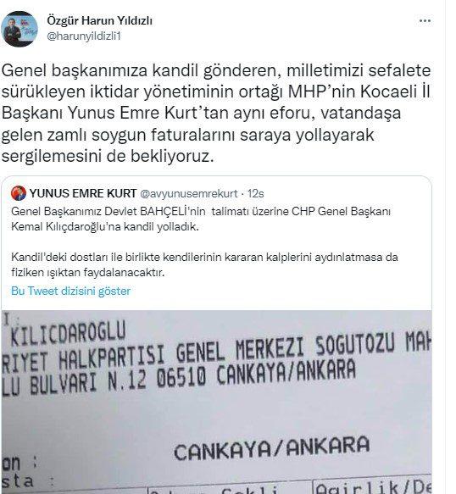Click the quoted tweet card border area
456x494 pixels.
click(216, 242)
